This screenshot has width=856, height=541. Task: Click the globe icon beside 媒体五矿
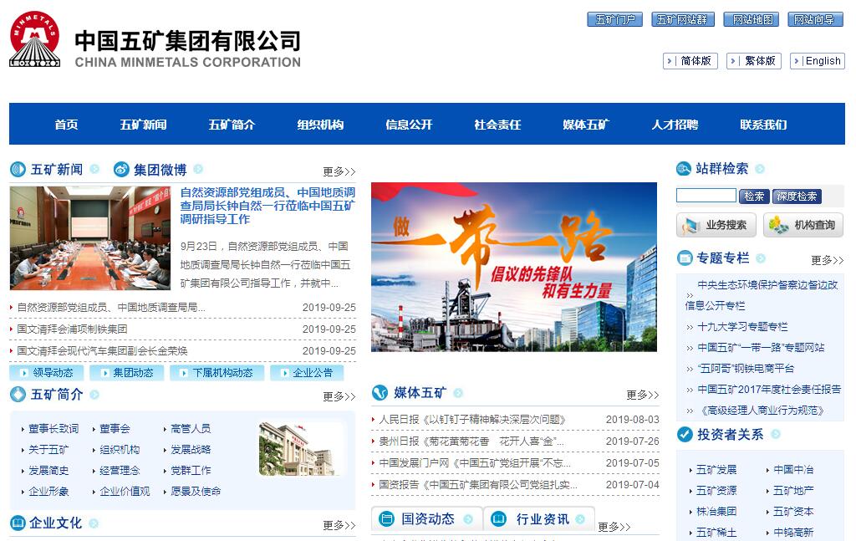point(380,392)
